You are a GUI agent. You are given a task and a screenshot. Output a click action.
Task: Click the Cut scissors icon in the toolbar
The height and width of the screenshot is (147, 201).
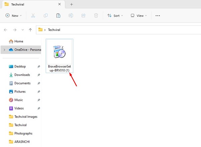[x=33, y=16]
